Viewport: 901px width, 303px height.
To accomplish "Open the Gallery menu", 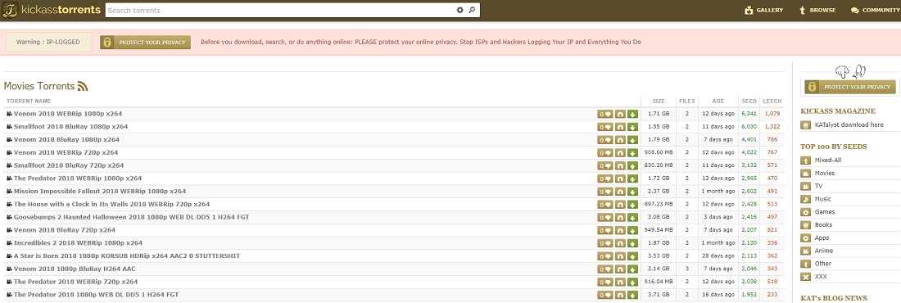I will 763,11.
